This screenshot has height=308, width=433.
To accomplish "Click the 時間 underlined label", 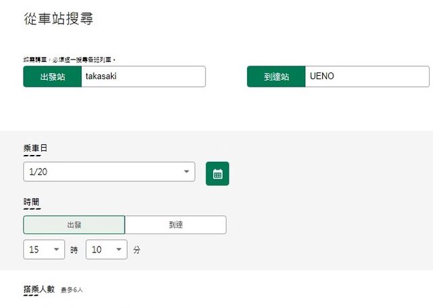I will 32,202.
